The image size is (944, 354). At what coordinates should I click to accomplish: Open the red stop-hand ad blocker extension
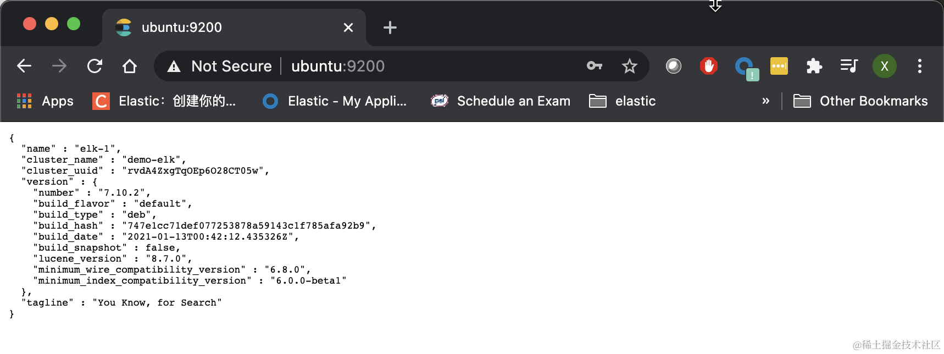tap(709, 66)
